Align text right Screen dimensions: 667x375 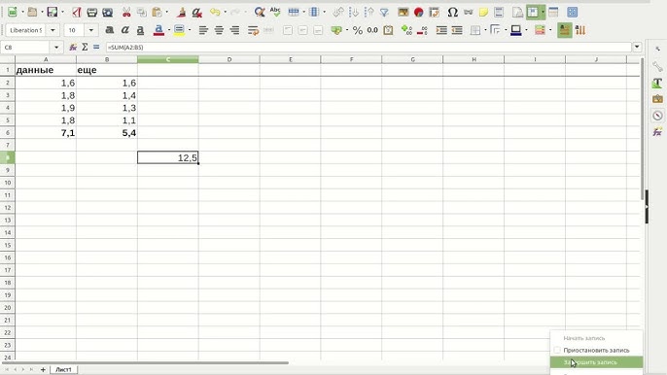(x=234, y=30)
